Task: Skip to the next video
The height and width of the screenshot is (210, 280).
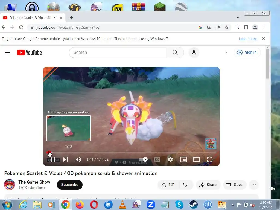Action: [x=66, y=159]
